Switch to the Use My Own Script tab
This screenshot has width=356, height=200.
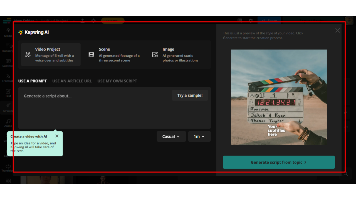(117, 81)
